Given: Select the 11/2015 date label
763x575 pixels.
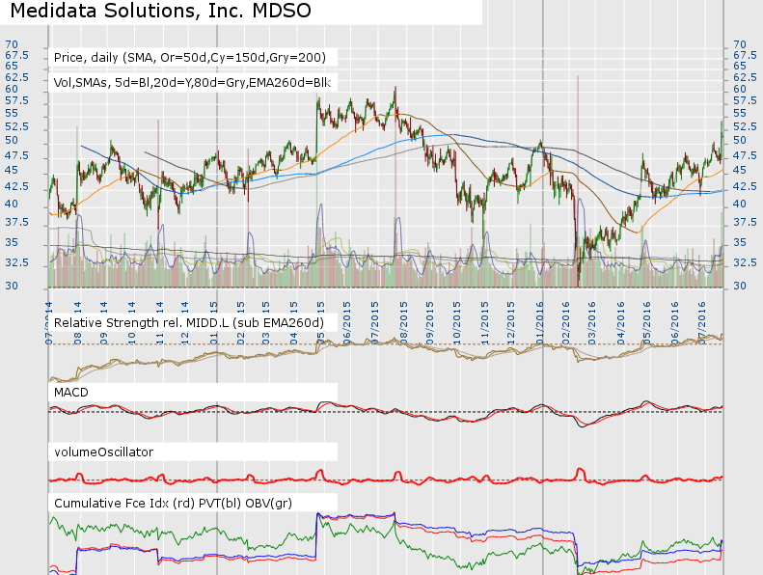Looking at the screenshot, I should [x=484, y=324].
